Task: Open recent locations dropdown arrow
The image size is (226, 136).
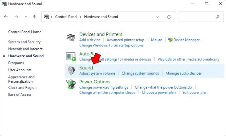Action: [26, 17]
